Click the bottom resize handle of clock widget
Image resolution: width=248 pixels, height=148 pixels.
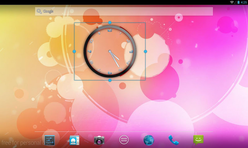[x=110, y=80]
